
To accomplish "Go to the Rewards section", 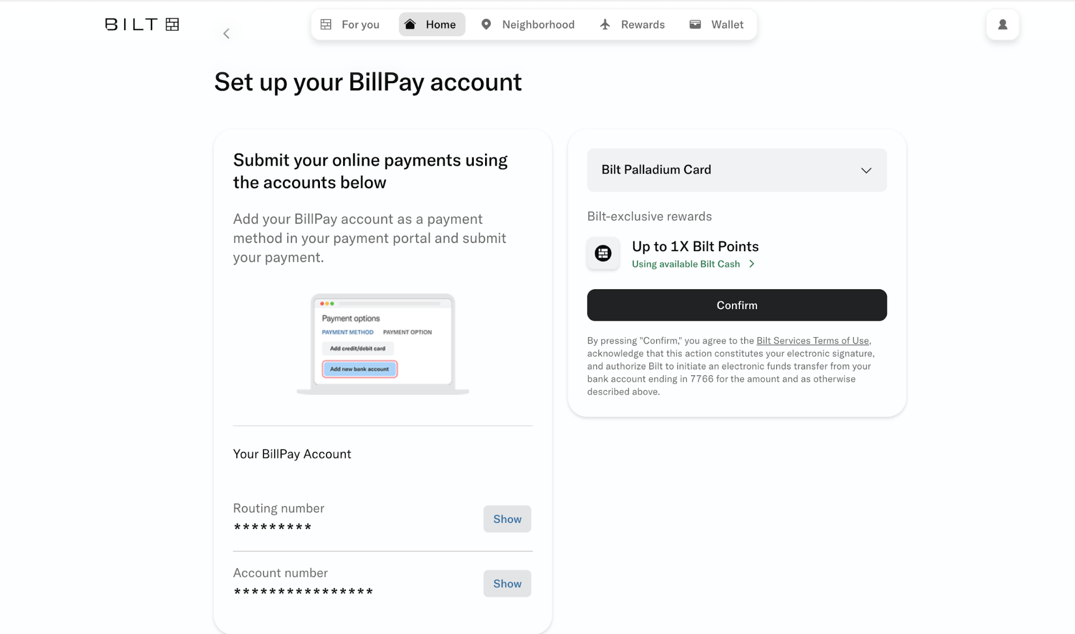I will click(643, 24).
